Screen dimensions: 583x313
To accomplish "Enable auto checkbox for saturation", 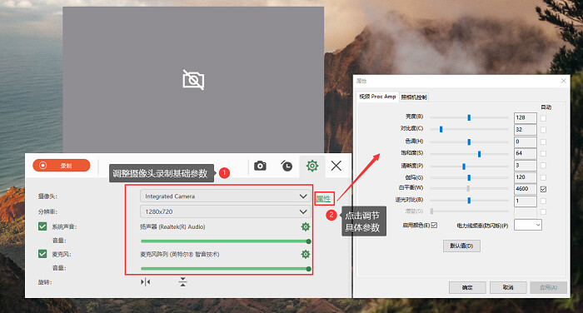I will (x=543, y=153).
